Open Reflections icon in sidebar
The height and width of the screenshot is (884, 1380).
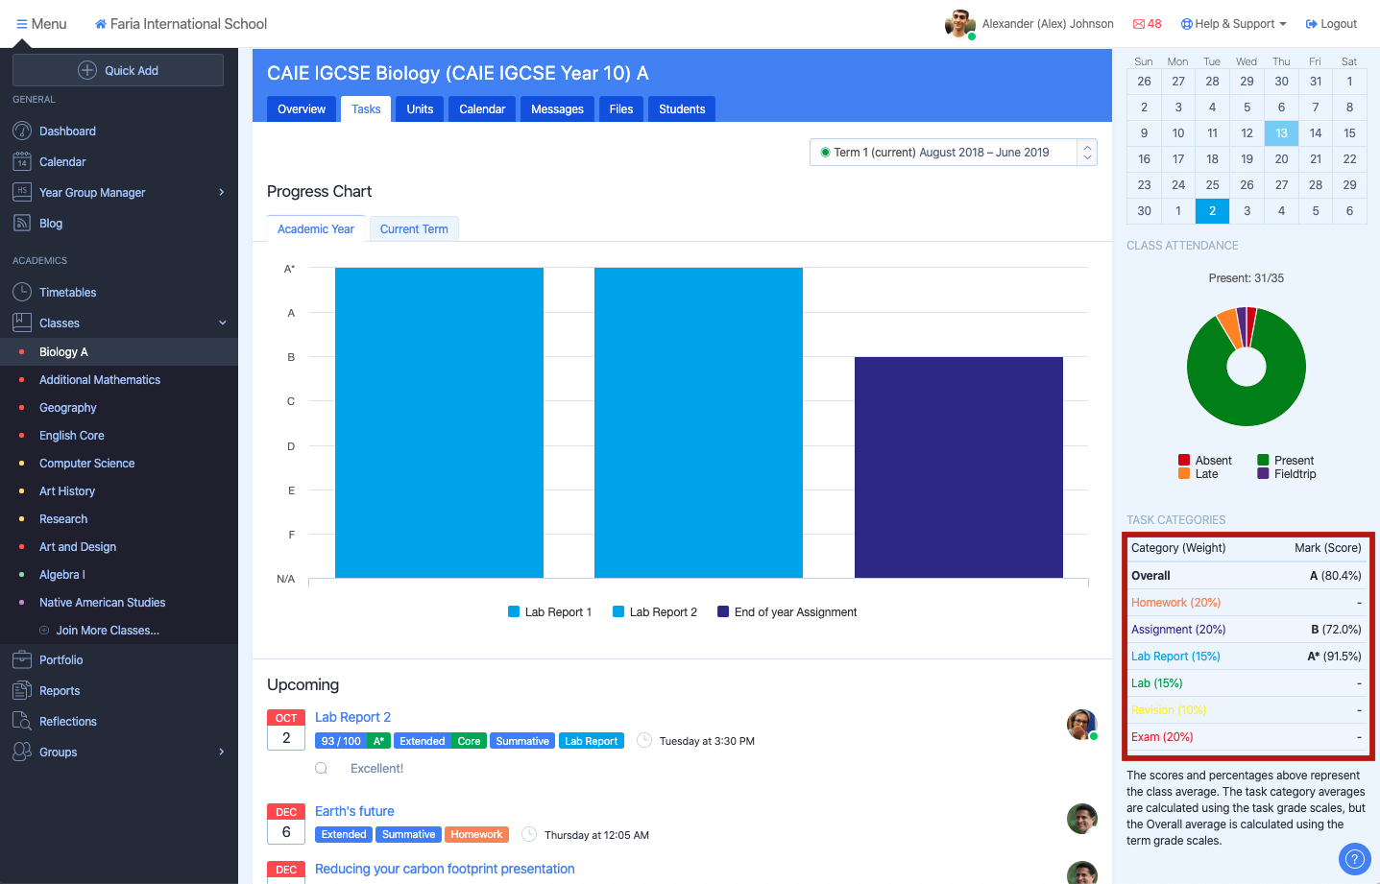(22, 722)
